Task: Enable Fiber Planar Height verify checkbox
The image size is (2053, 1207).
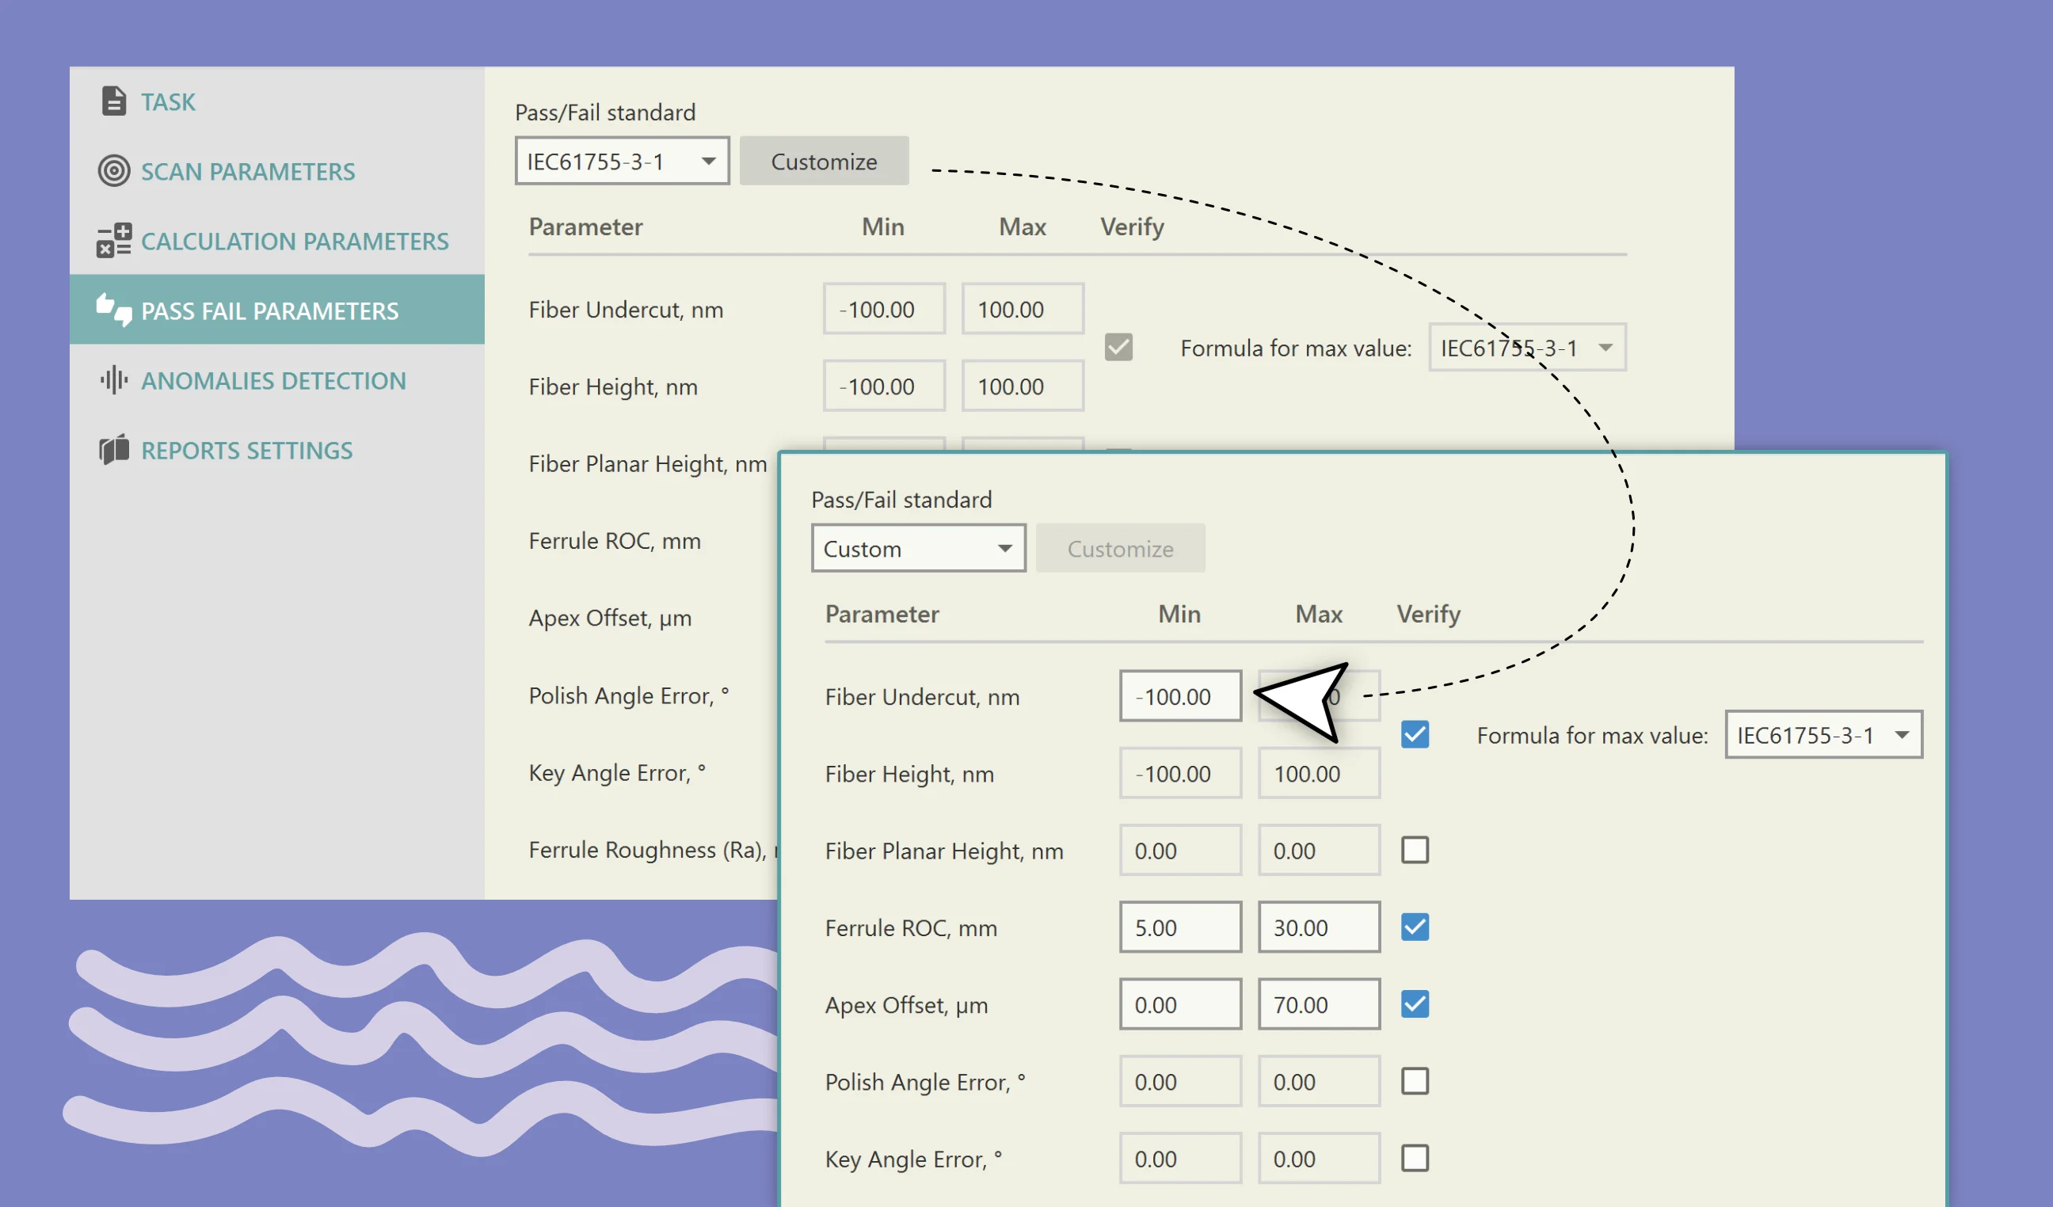Action: tap(1415, 851)
